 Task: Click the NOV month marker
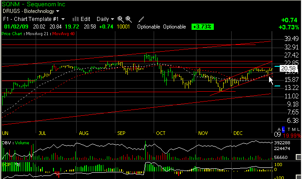[203, 133]
